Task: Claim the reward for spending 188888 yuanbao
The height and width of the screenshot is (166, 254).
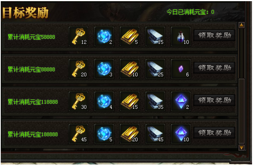Action: pos(214,133)
